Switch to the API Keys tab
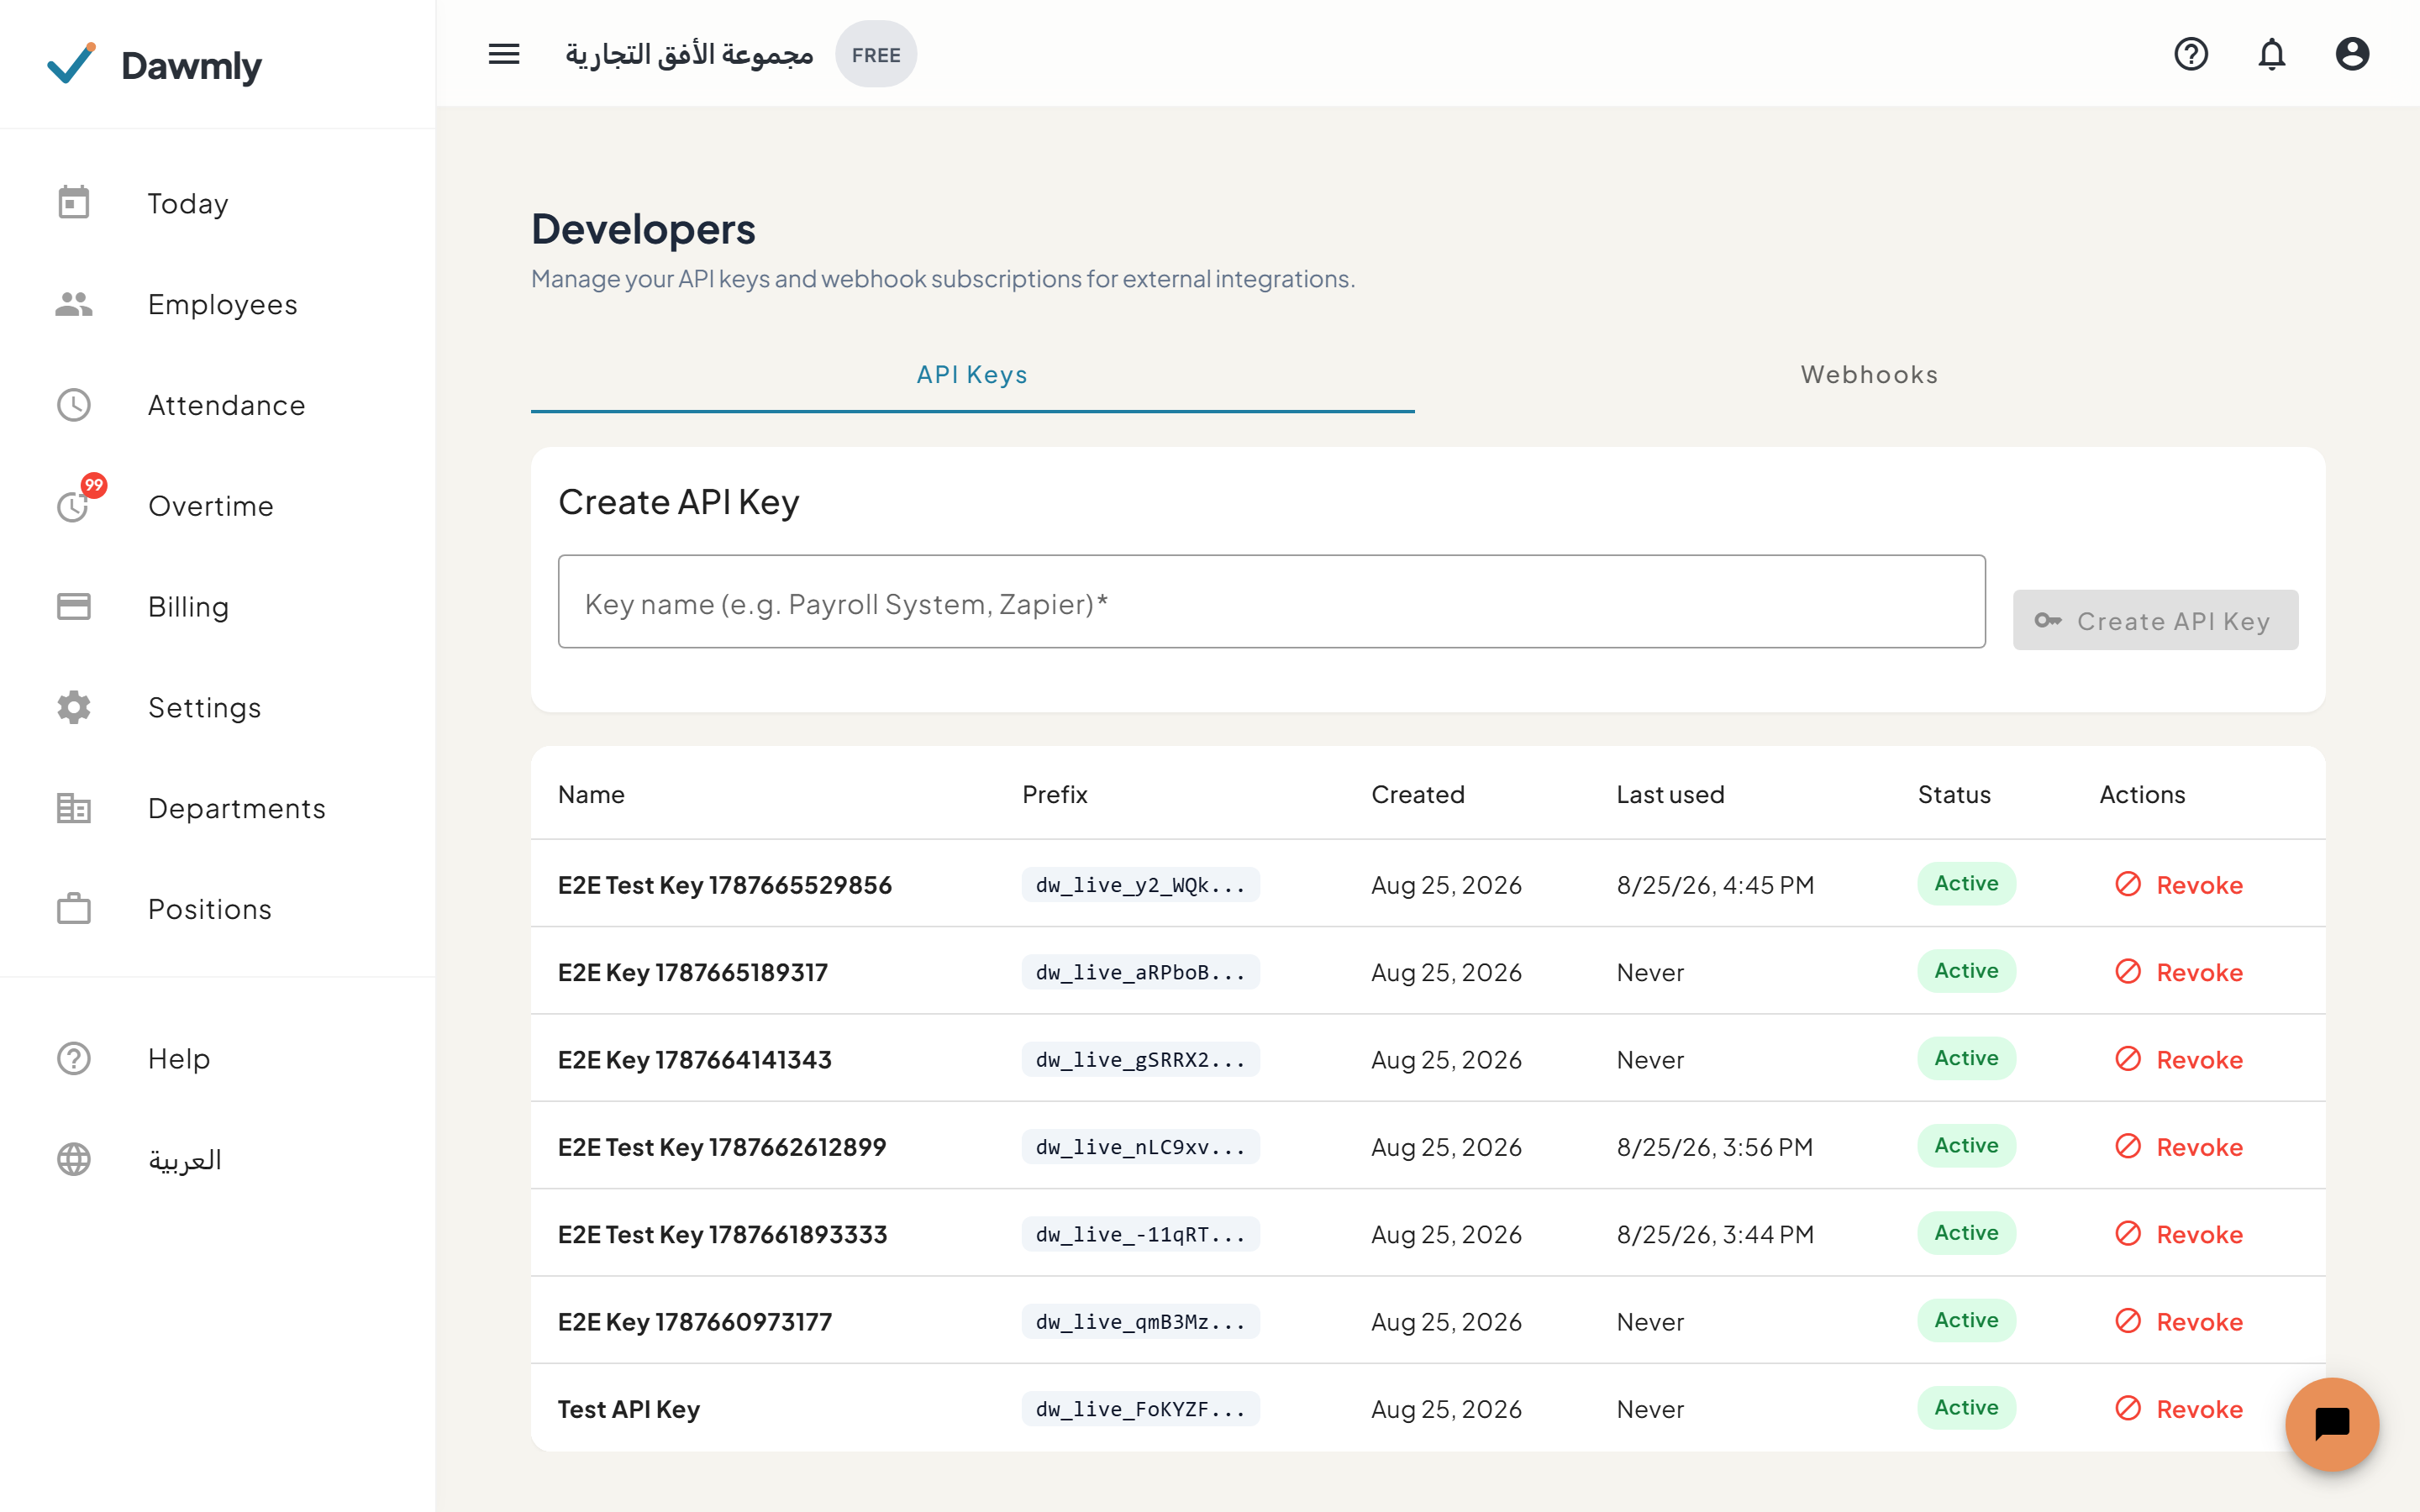This screenshot has height=1512, width=2420. [972, 375]
